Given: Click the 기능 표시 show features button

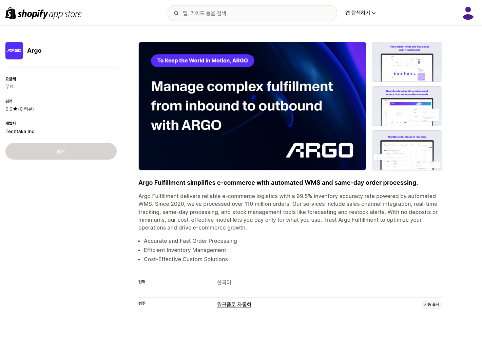Looking at the screenshot, I should [x=431, y=305].
